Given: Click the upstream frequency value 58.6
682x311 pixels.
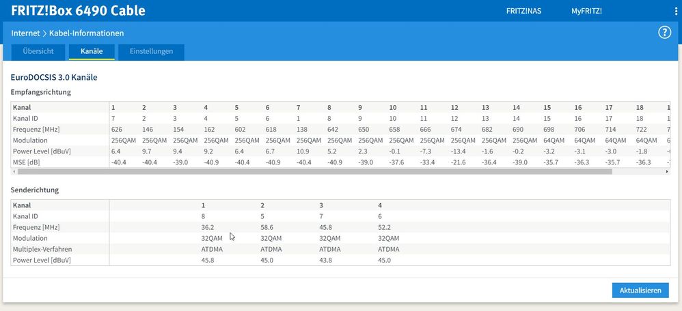Looking at the screenshot, I should (267, 227).
